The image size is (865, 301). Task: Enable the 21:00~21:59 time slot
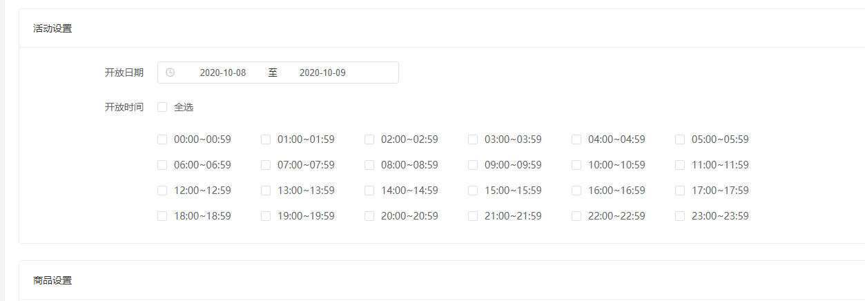click(473, 216)
